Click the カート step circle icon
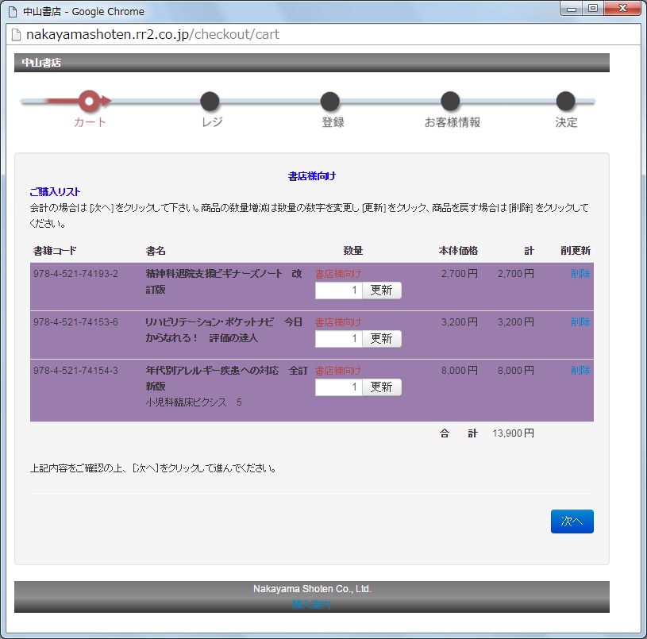 90,102
